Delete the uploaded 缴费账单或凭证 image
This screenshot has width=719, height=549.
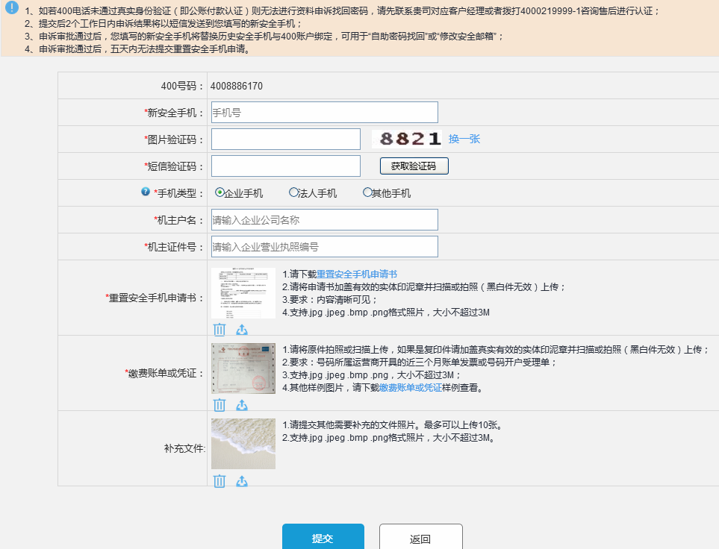click(x=220, y=404)
